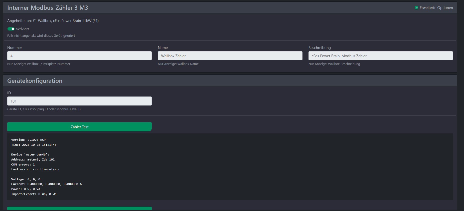
Task: Click the Last error line in test output
Action: [x=36, y=169]
